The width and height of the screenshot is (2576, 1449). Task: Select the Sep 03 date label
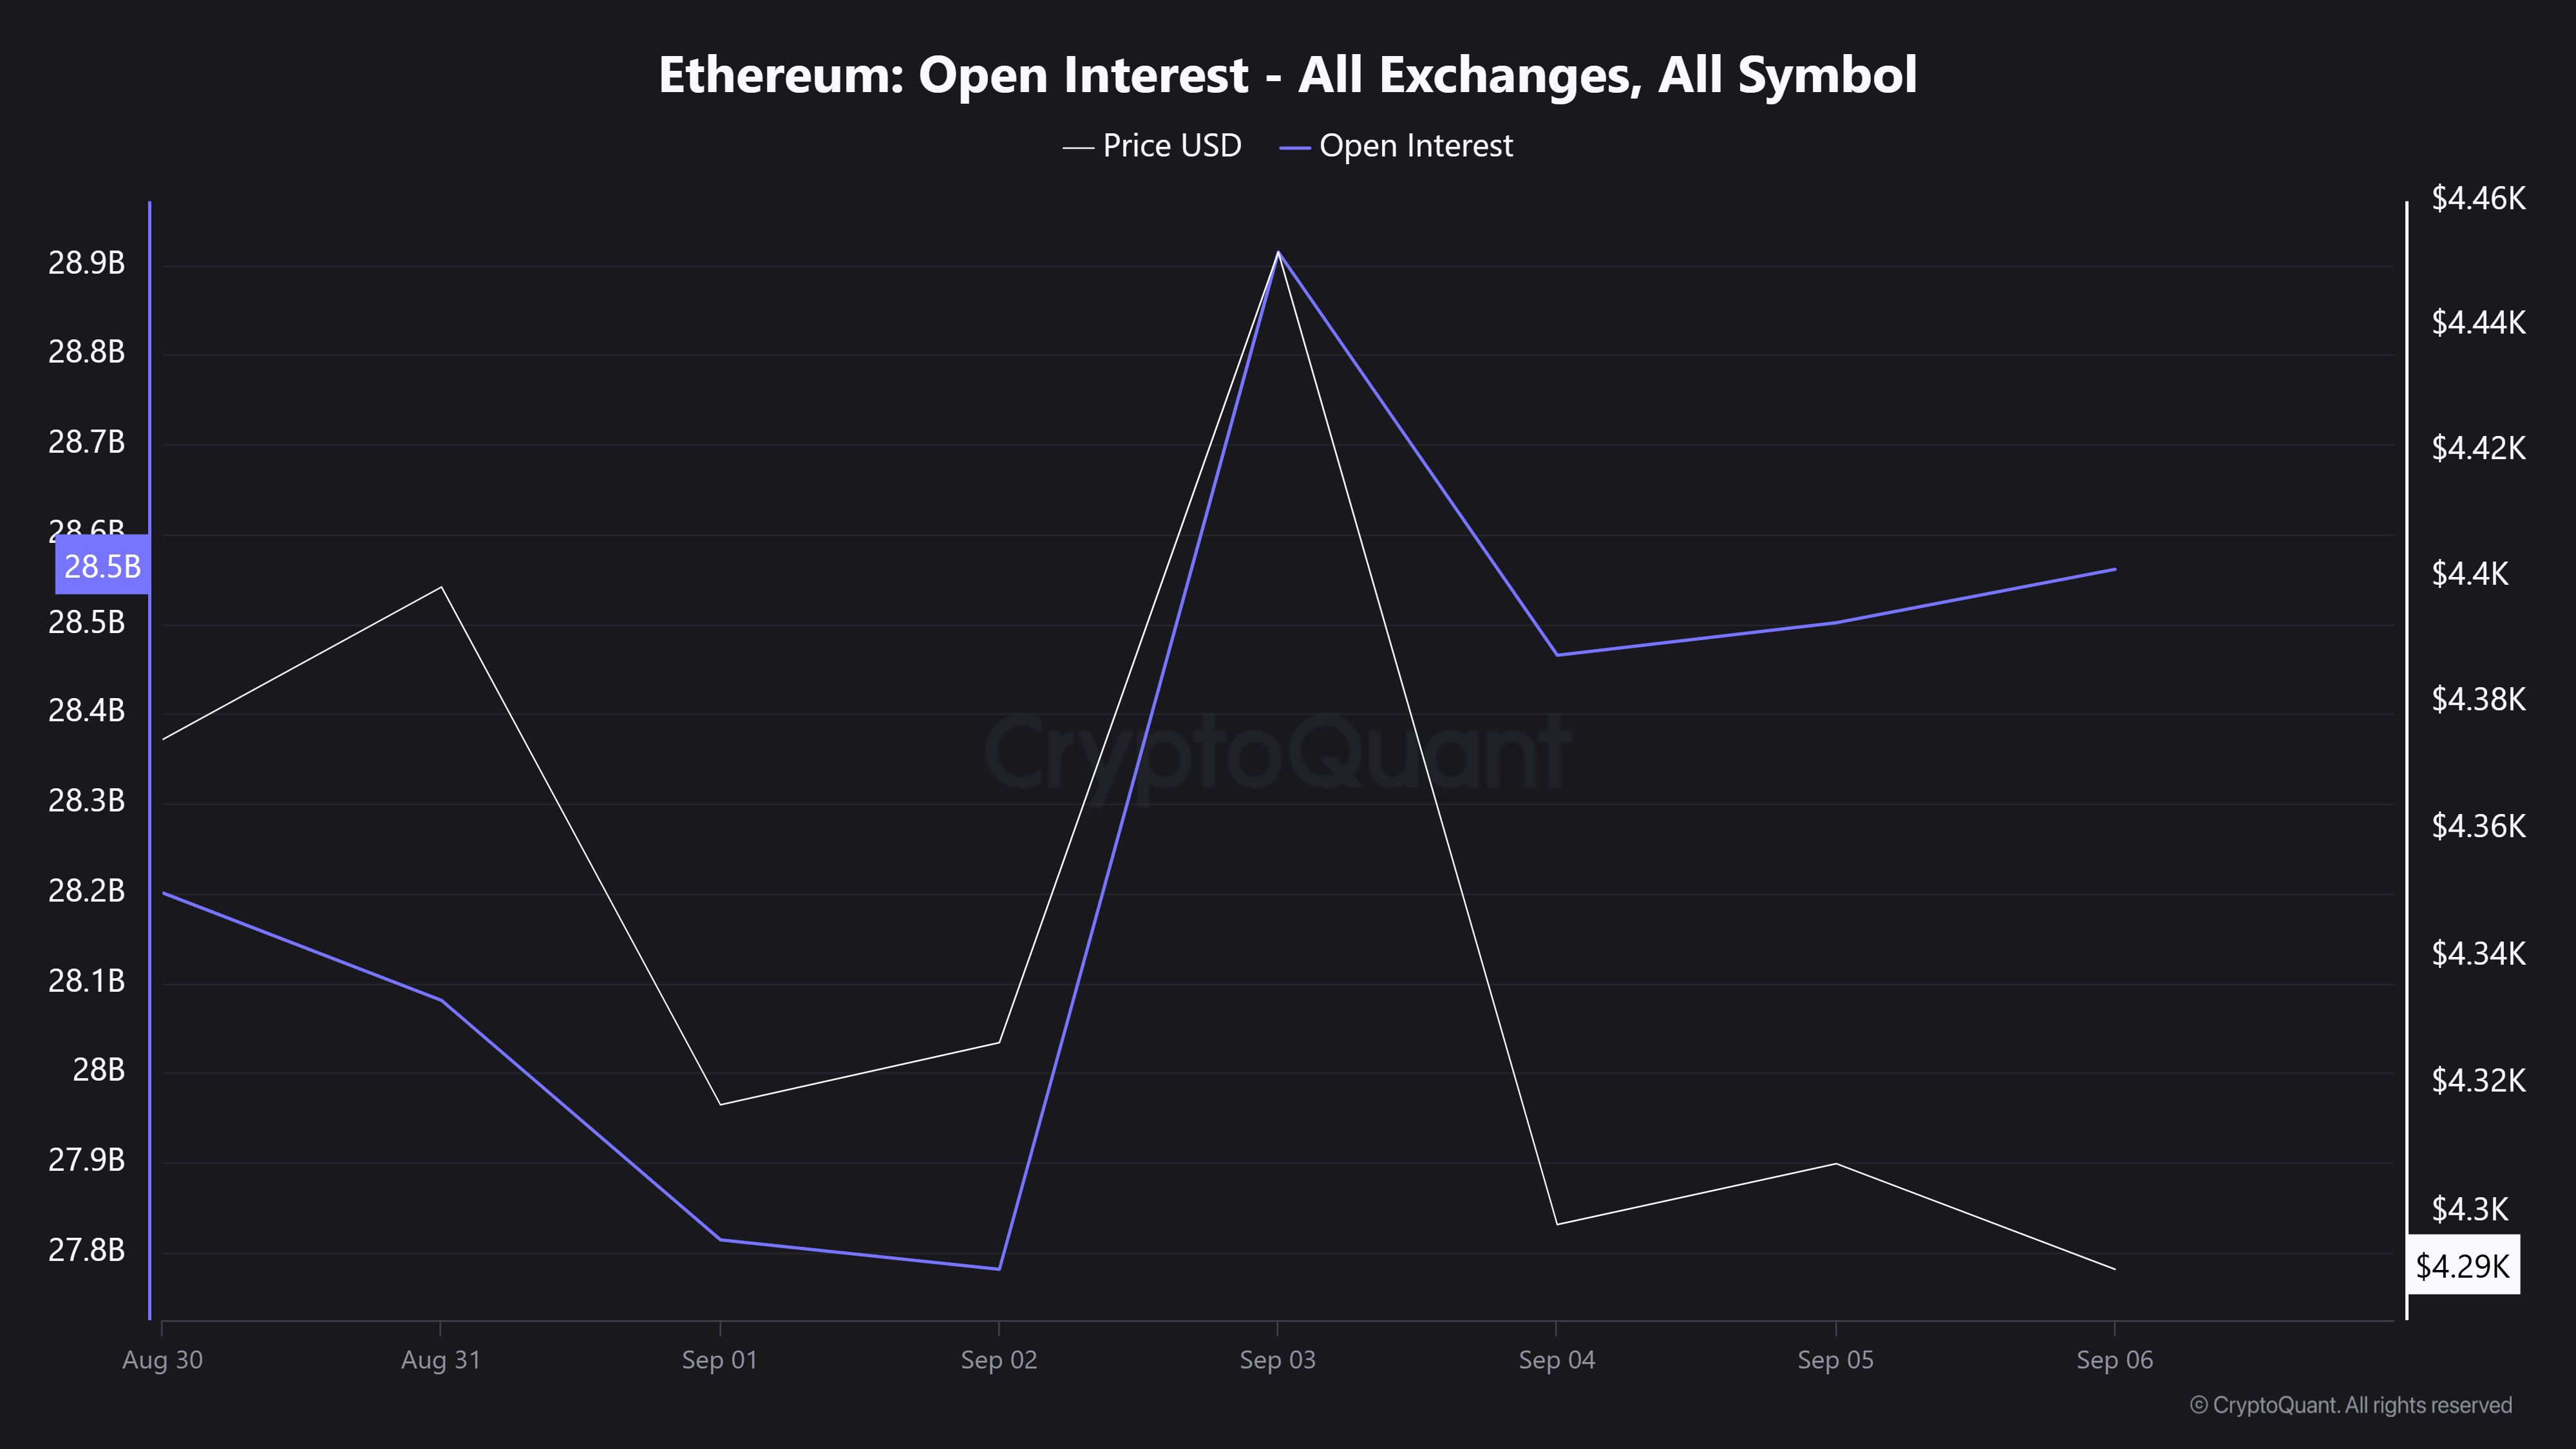coord(1277,1360)
